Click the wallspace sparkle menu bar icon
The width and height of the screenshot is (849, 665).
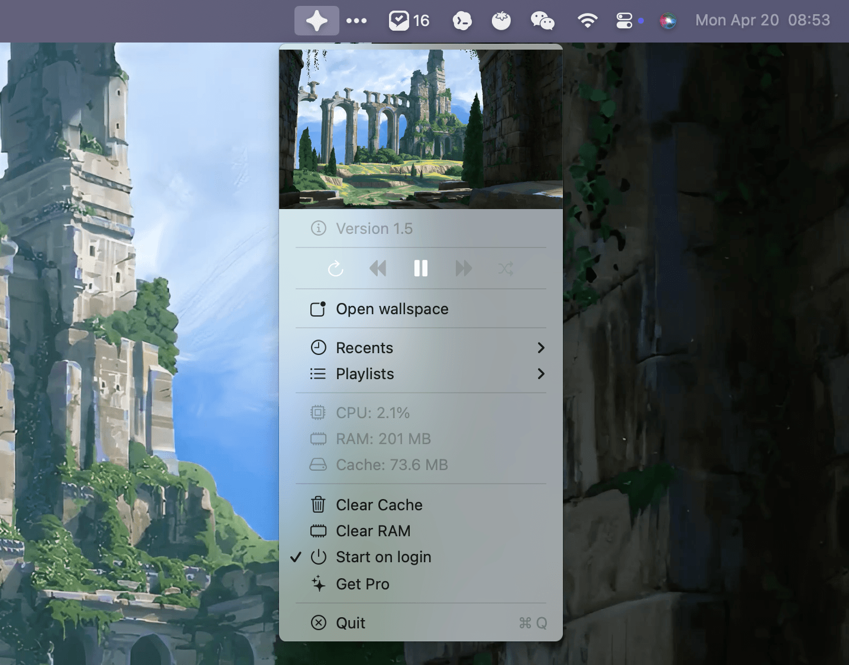[x=316, y=21]
